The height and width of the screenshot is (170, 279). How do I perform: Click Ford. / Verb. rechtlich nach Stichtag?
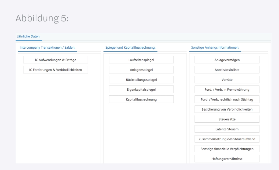point(227,99)
